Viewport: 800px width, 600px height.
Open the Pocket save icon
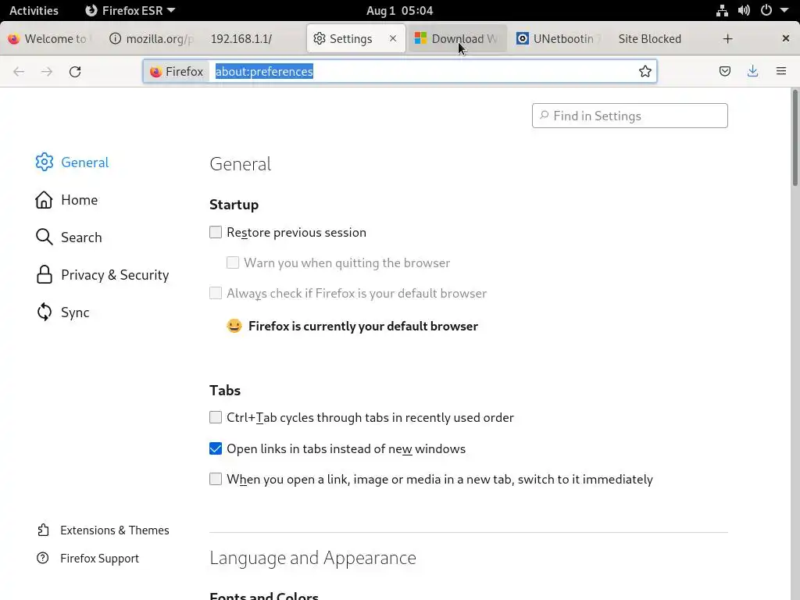coord(725,71)
